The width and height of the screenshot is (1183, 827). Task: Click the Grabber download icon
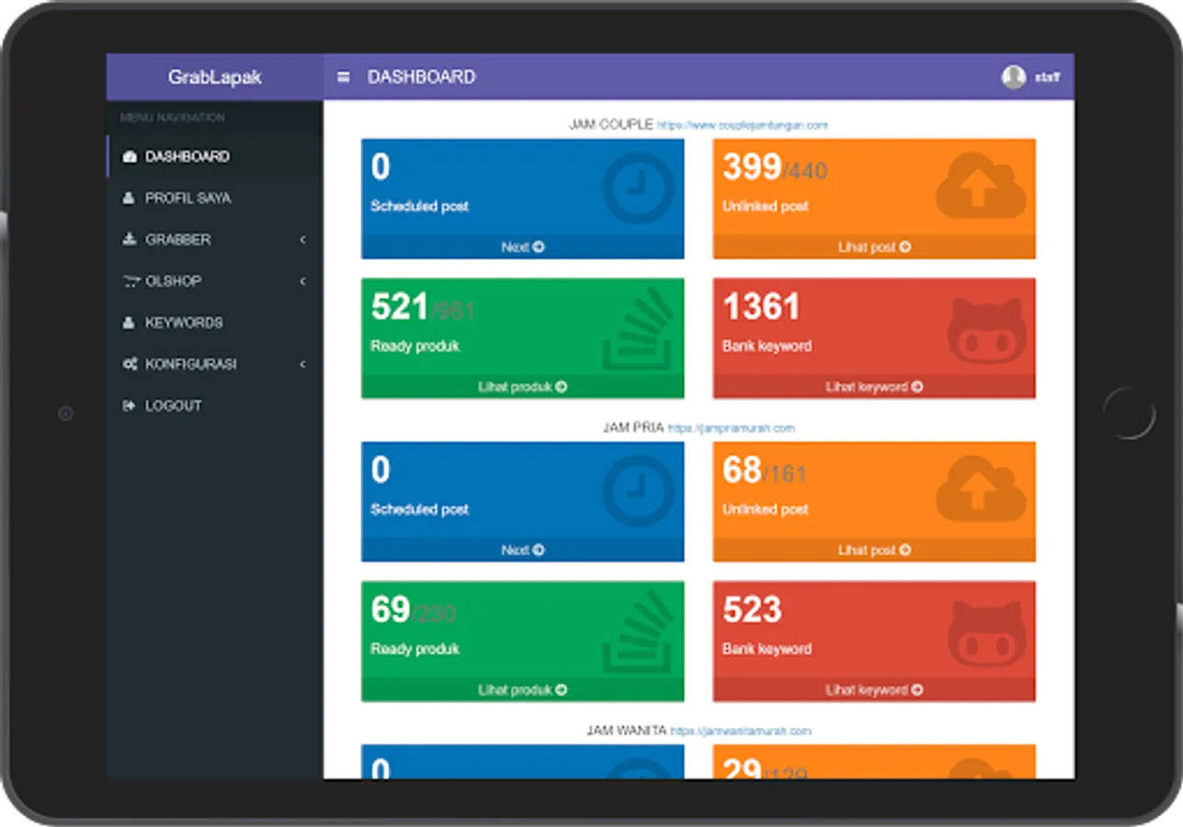pos(129,240)
